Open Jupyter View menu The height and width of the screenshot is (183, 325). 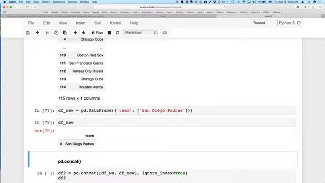coord(63,23)
